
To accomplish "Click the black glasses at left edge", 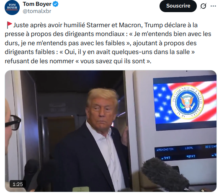I will (x=13, y=123).
